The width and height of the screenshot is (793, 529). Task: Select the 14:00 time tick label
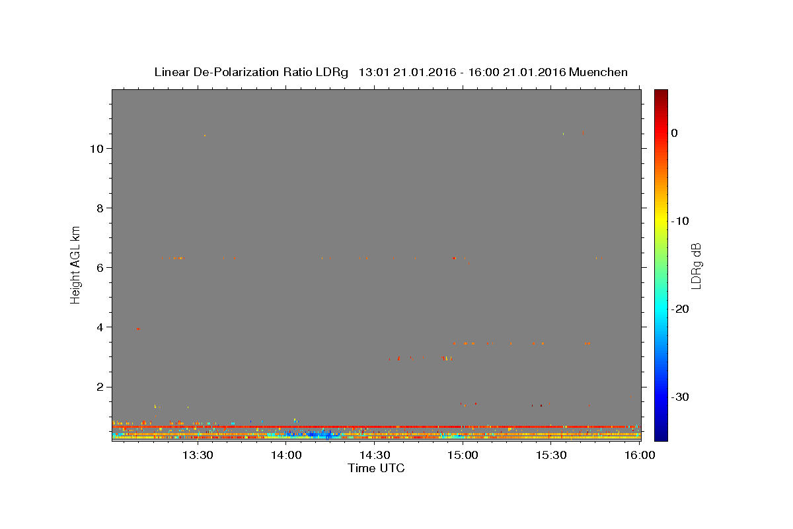point(287,455)
